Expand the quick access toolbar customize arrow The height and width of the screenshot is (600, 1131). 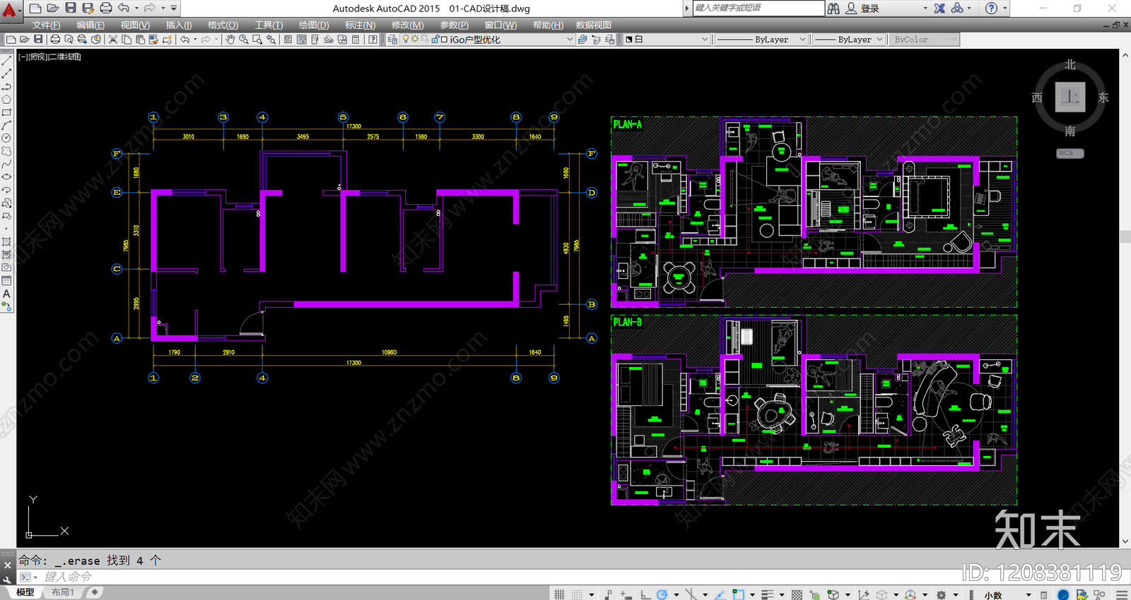point(174,8)
